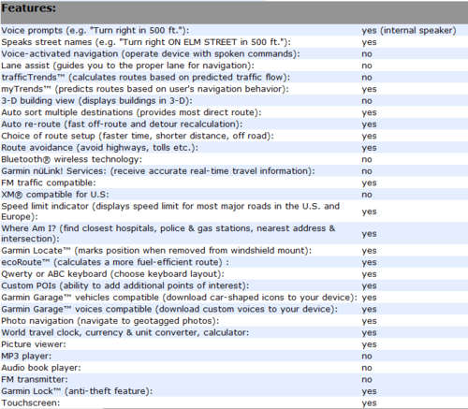Select the 'Garmin Lock' anti-theft label
The width and height of the screenshot is (468, 409).
click(77, 391)
